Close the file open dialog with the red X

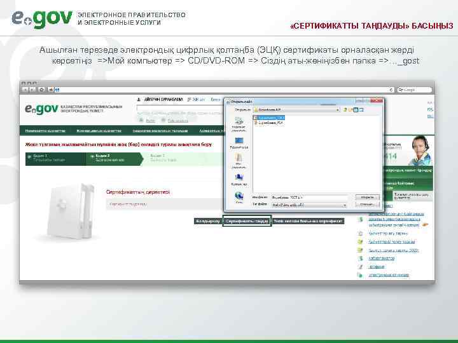377,101
